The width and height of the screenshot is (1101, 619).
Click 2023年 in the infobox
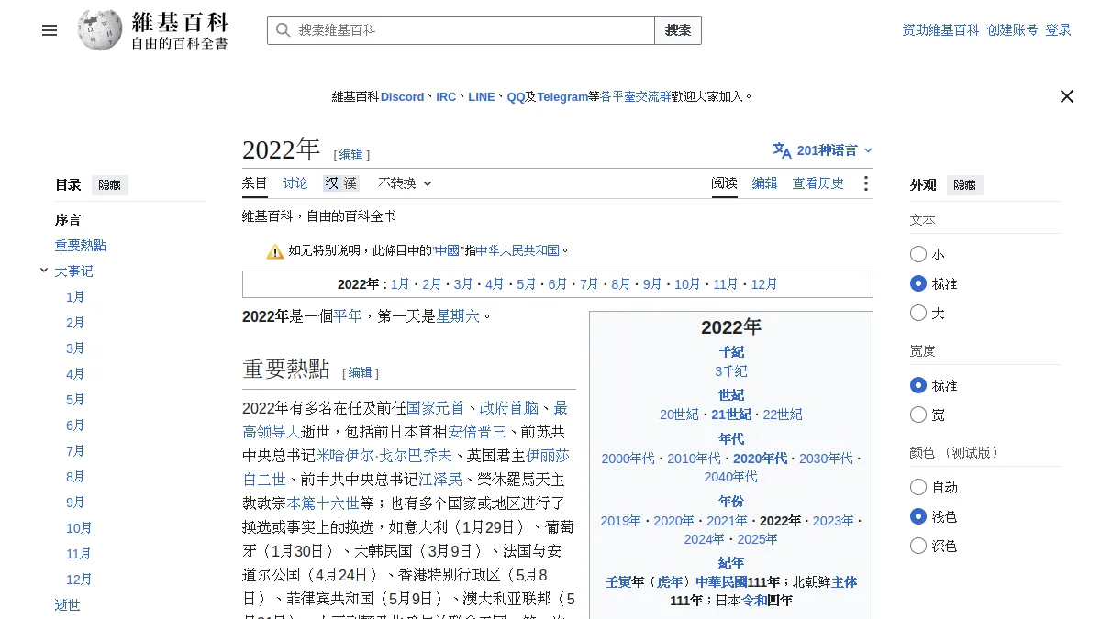click(833, 521)
